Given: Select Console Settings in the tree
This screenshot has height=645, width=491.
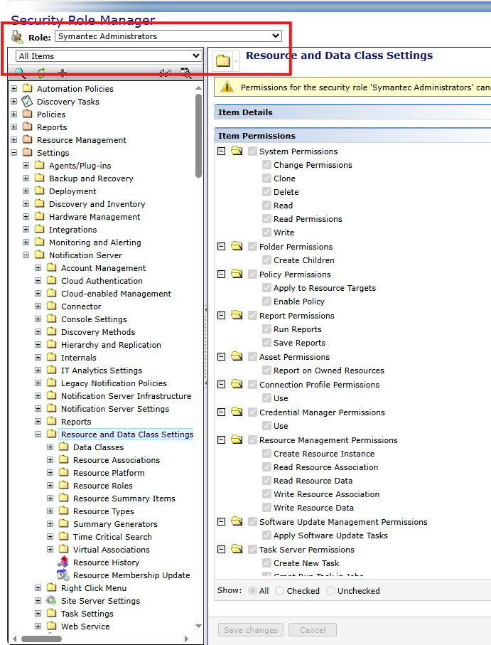Looking at the screenshot, I should tap(94, 319).
